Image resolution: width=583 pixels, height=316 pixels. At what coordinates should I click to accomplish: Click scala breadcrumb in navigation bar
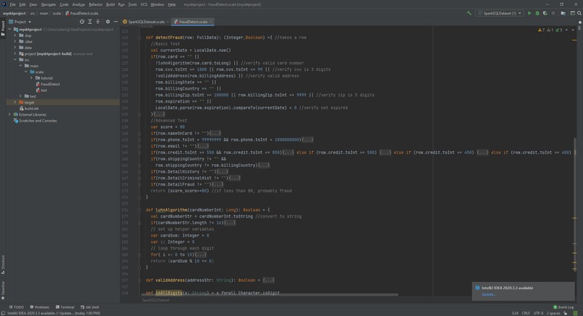(56, 13)
